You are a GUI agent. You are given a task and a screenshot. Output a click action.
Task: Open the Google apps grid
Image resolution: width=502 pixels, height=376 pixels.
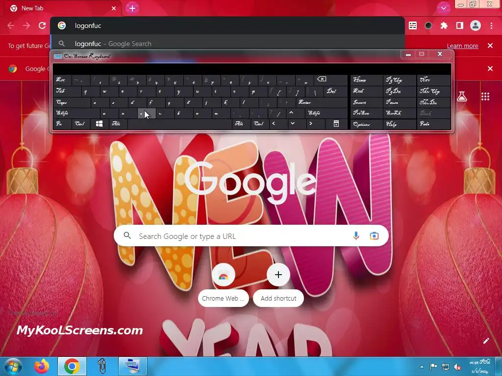pyautogui.click(x=485, y=96)
